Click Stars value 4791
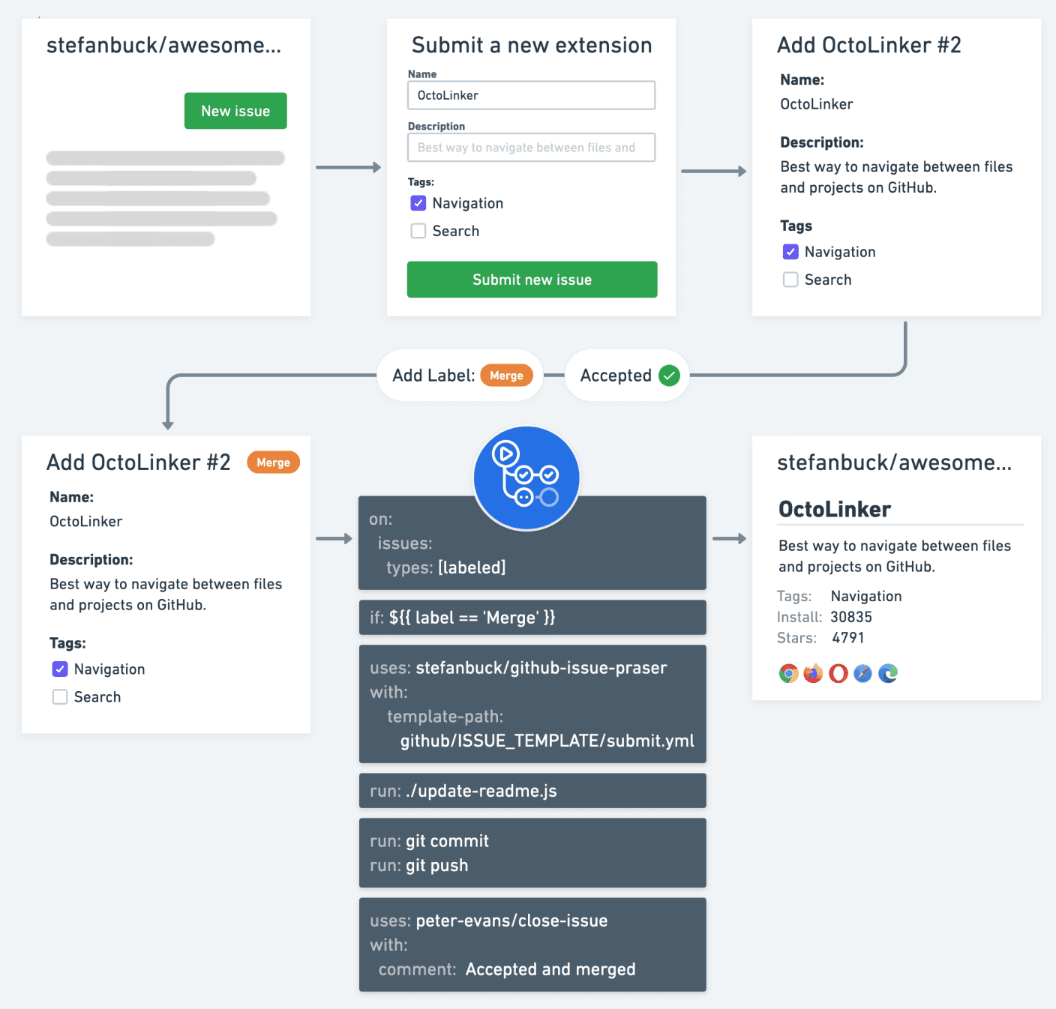1056x1009 pixels. pyautogui.click(x=848, y=638)
